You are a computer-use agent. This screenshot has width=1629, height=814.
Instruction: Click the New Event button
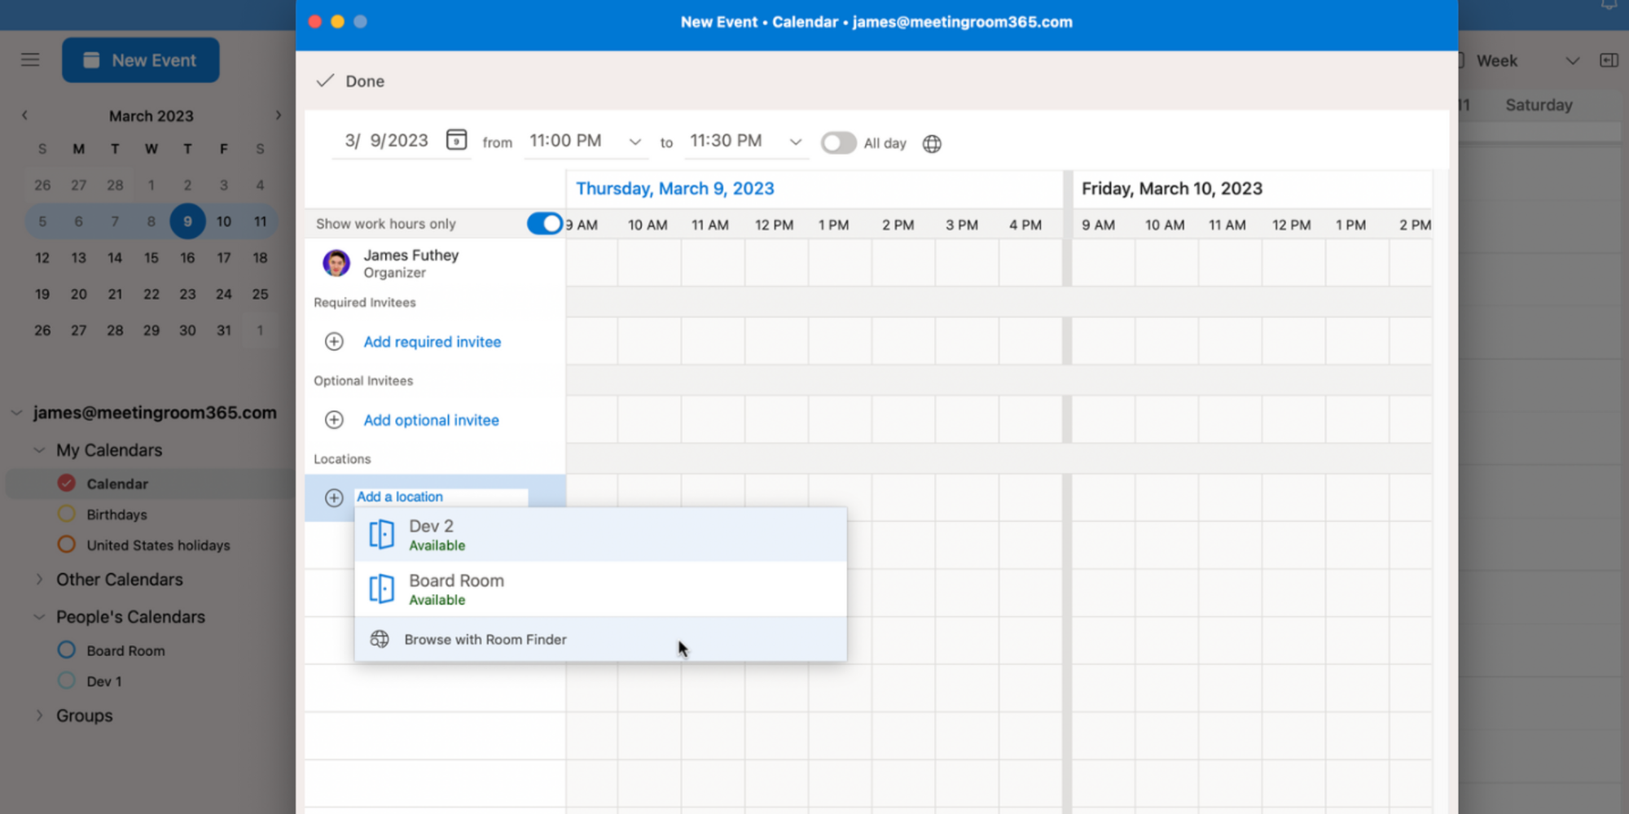(x=141, y=60)
